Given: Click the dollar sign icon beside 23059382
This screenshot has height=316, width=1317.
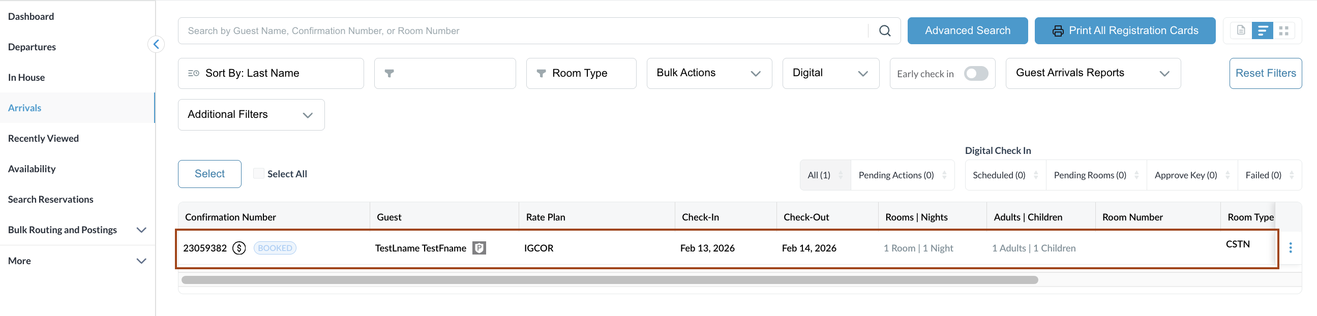Looking at the screenshot, I should 239,248.
